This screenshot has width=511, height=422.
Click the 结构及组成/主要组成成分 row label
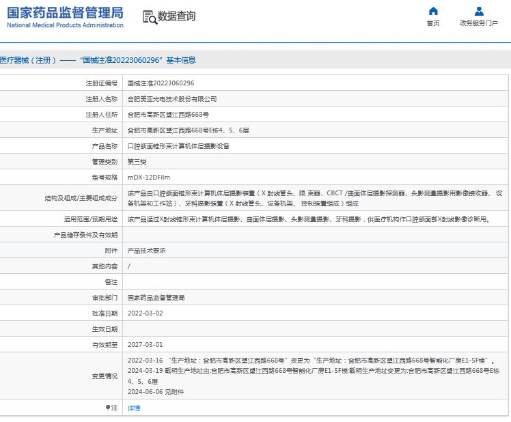tap(81, 198)
